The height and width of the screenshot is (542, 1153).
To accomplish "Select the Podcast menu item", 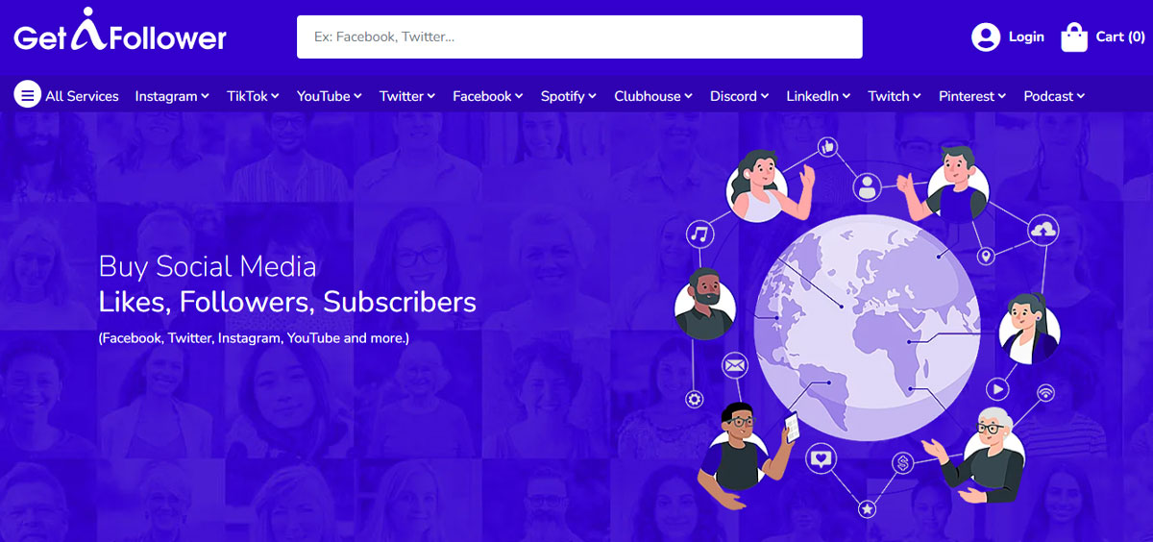I will pos(1054,96).
